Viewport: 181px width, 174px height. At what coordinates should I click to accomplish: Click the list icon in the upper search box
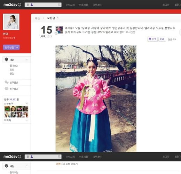tap(28, 5)
